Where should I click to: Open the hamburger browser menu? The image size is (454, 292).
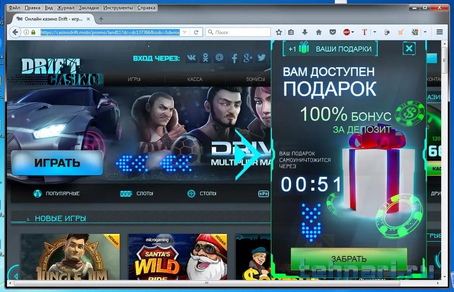click(440, 32)
